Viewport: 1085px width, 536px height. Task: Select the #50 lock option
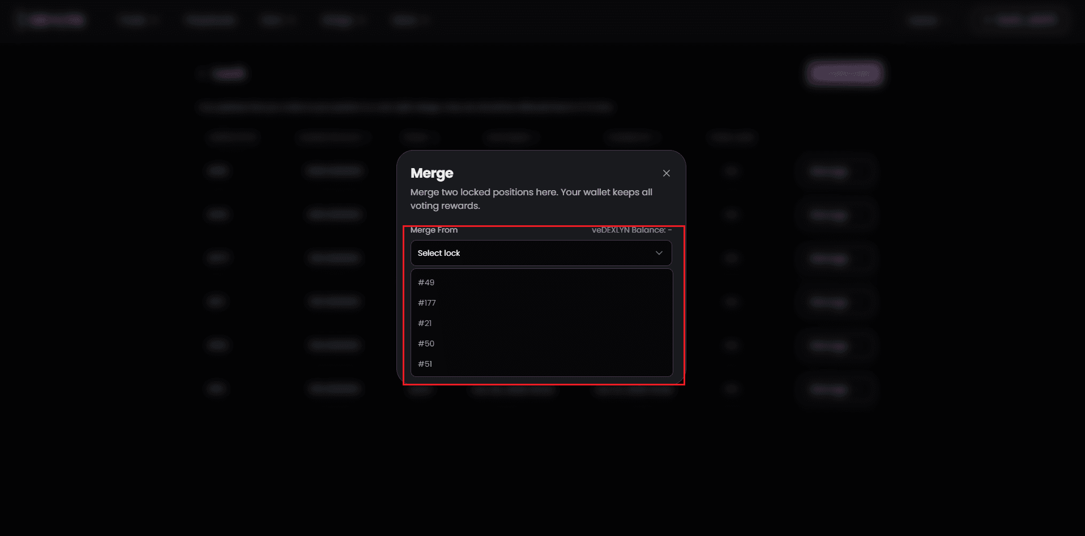pyautogui.click(x=426, y=344)
